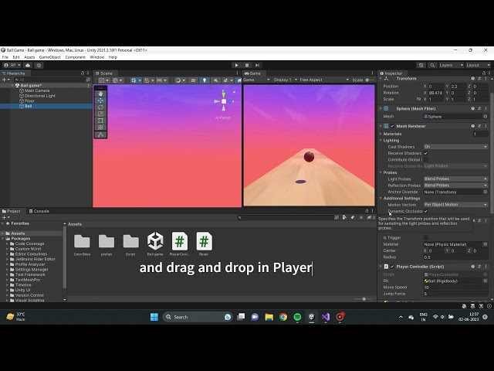Select Directional Light in Hierarchy
The image size is (494, 371).
[x=39, y=96]
